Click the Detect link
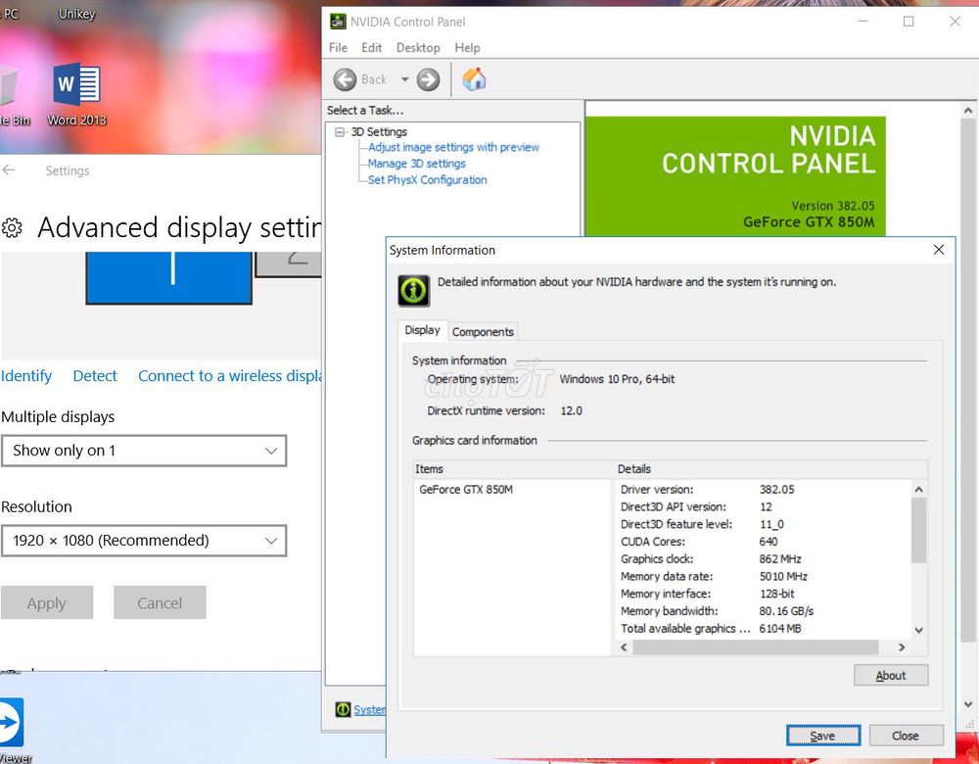 (95, 376)
